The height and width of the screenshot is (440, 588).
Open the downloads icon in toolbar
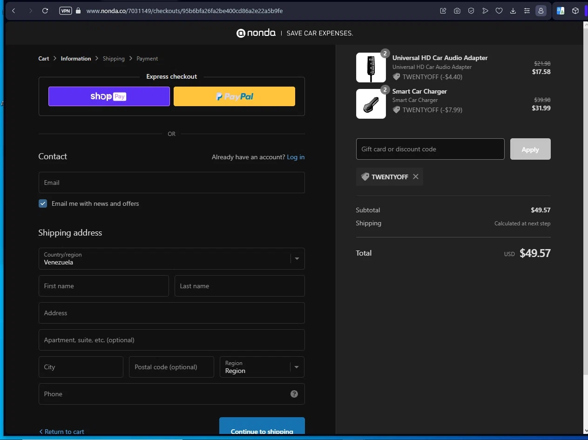(513, 11)
